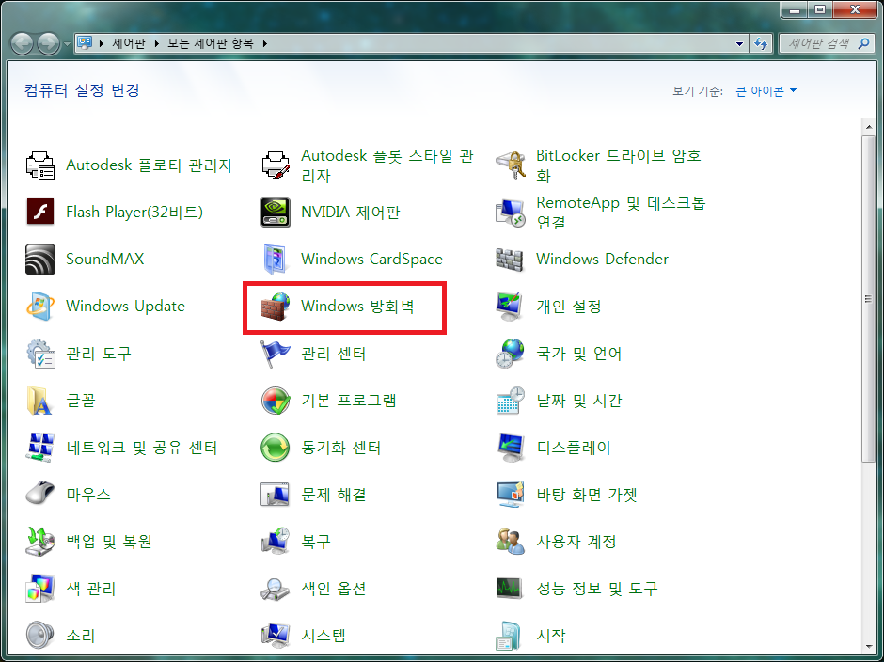The height and width of the screenshot is (662, 884).
Task: Open the 백업 및 복원 icon
Action: click(x=40, y=542)
